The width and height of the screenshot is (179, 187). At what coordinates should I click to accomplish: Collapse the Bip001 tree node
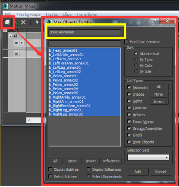(x=5, y=30)
